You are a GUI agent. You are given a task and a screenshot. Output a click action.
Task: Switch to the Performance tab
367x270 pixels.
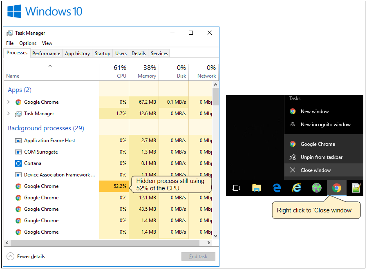[x=46, y=54]
